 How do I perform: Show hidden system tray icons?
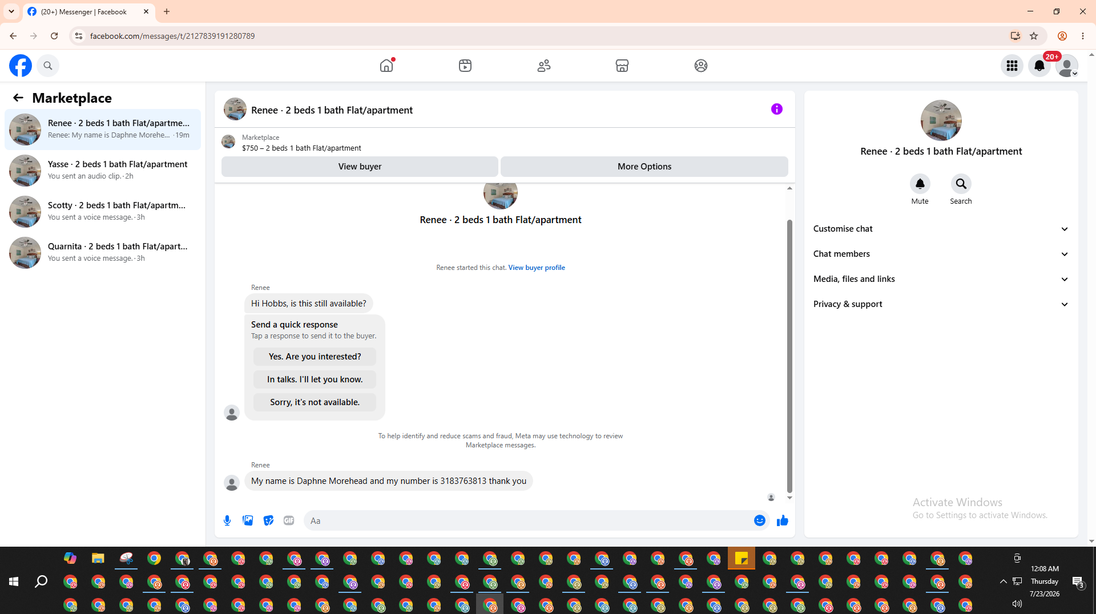(1003, 581)
